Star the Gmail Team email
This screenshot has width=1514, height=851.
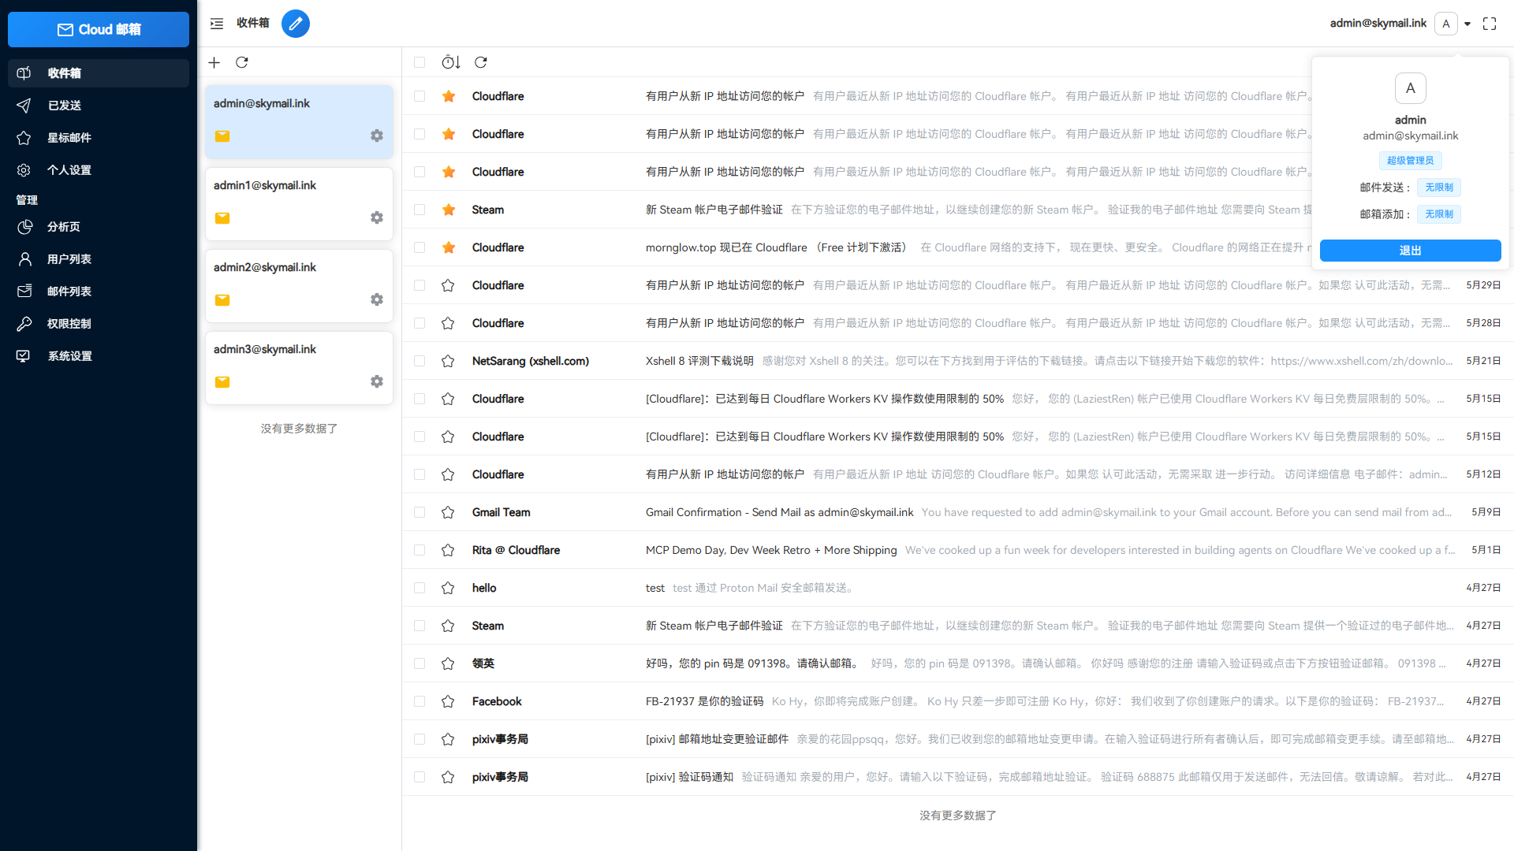[448, 512]
